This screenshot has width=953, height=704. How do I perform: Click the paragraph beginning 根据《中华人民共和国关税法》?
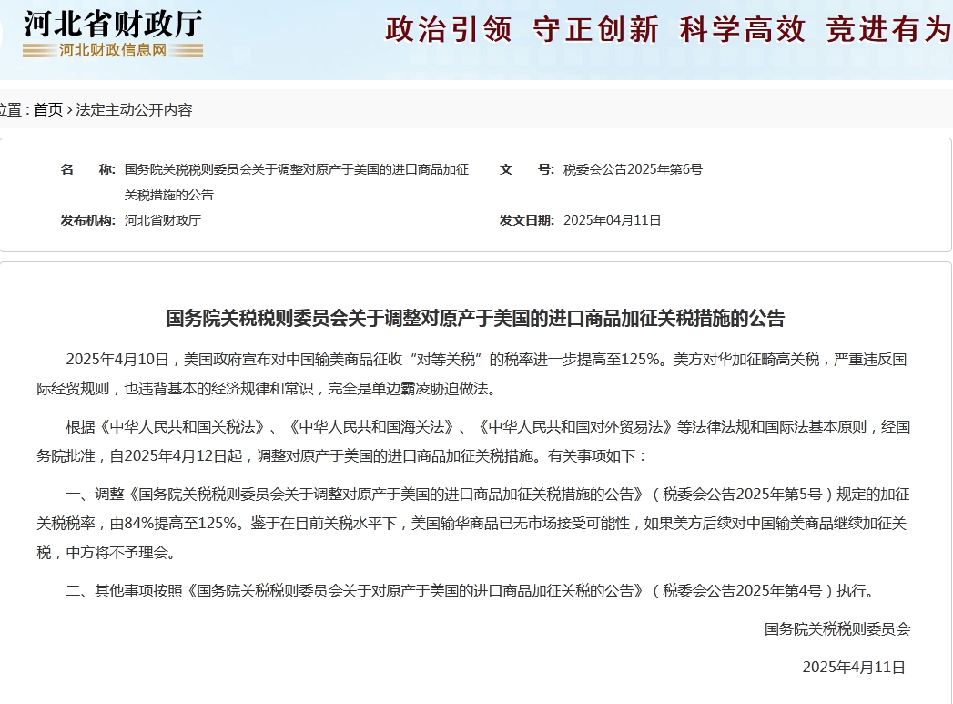click(473, 442)
